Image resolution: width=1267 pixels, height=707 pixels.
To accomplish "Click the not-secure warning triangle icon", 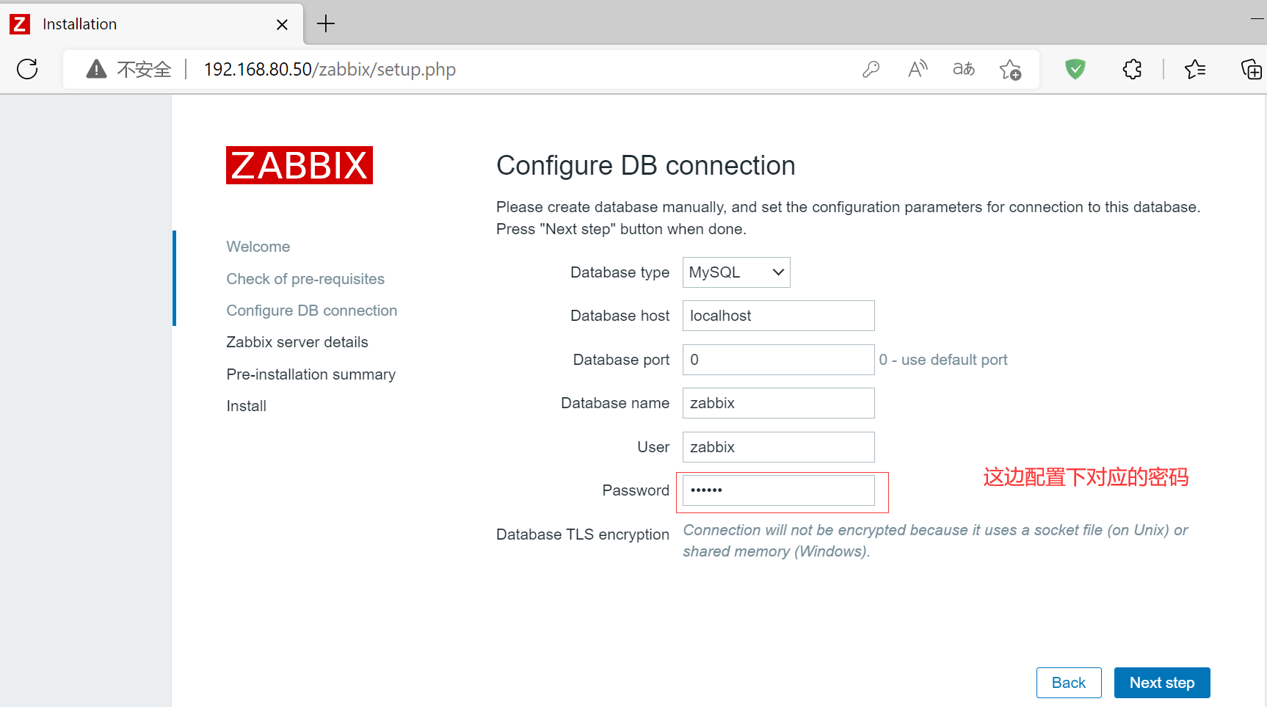I will pos(96,69).
